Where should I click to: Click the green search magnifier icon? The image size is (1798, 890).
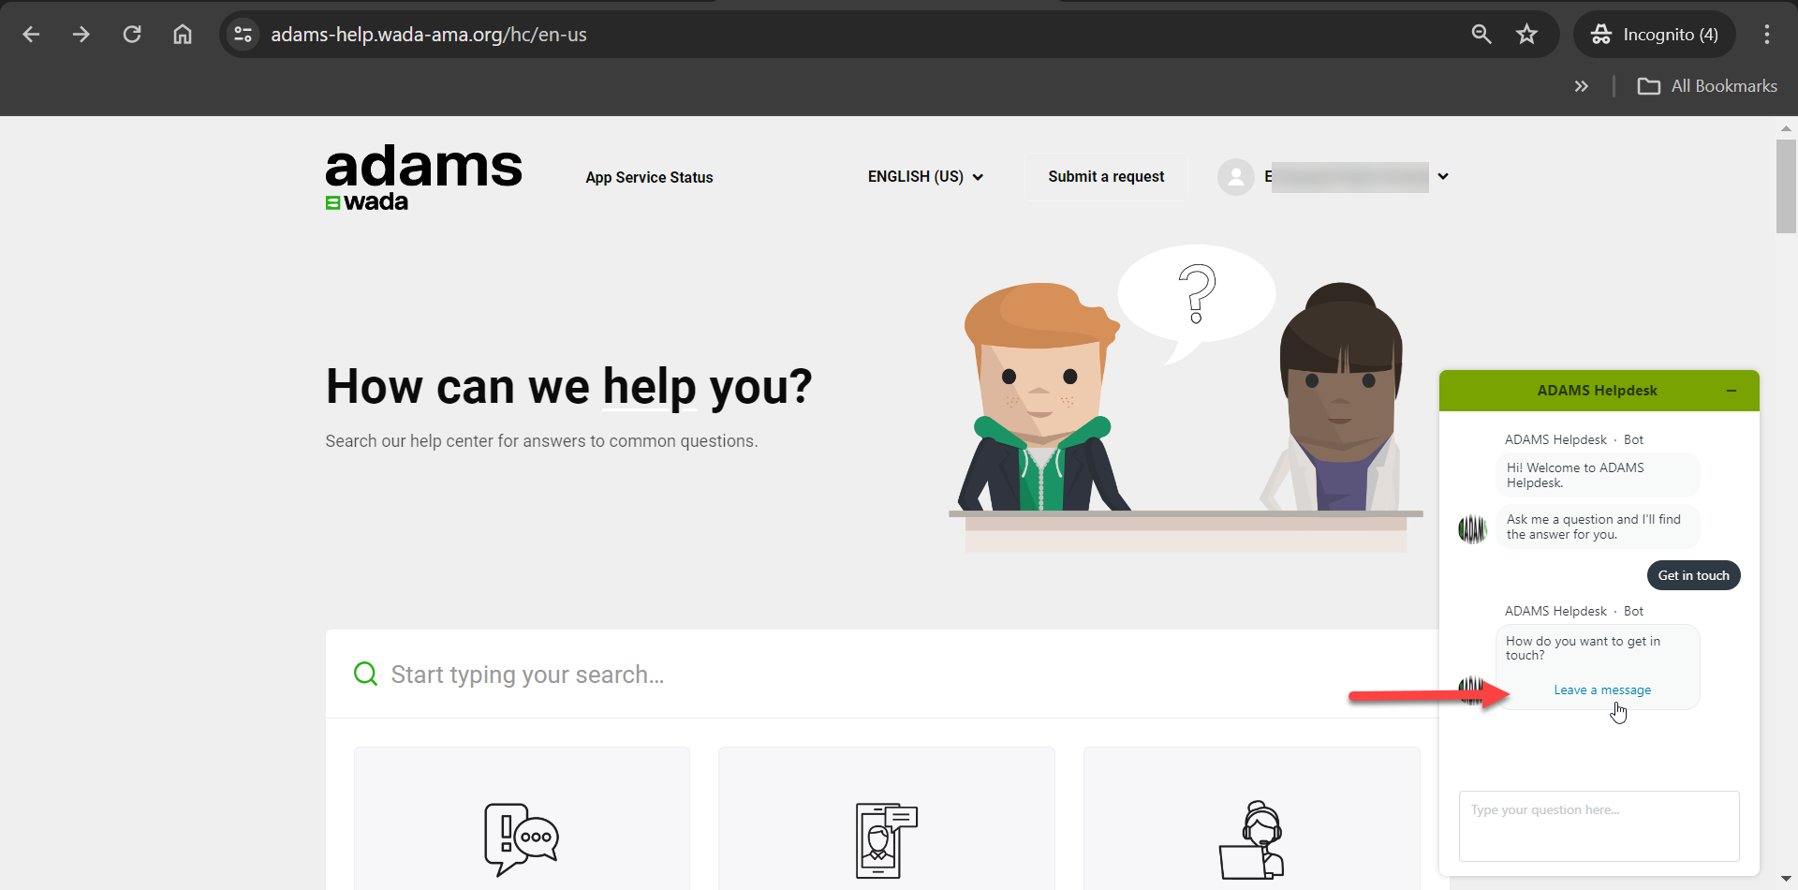(x=365, y=674)
